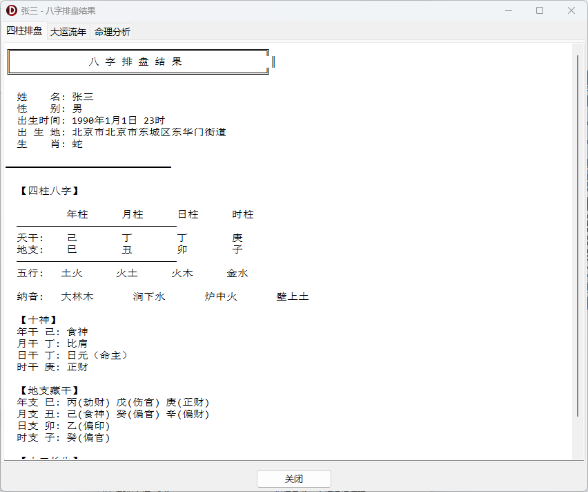Click the 关闭 button at the bottom
Viewport: 588px width, 492px height.
pyautogui.click(x=294, y=478)
